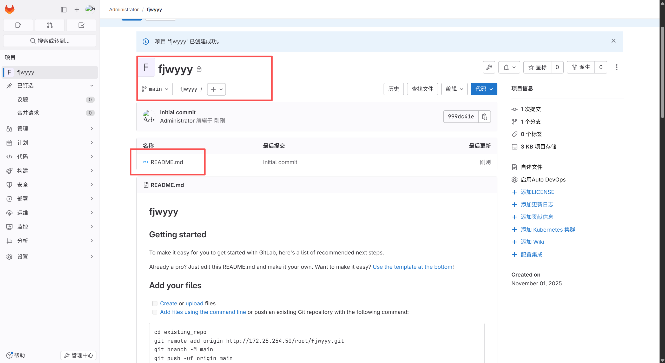Open the main branch dropdown
The height and width of the screenshot is (363, 665).
click(x=155, y=89)
